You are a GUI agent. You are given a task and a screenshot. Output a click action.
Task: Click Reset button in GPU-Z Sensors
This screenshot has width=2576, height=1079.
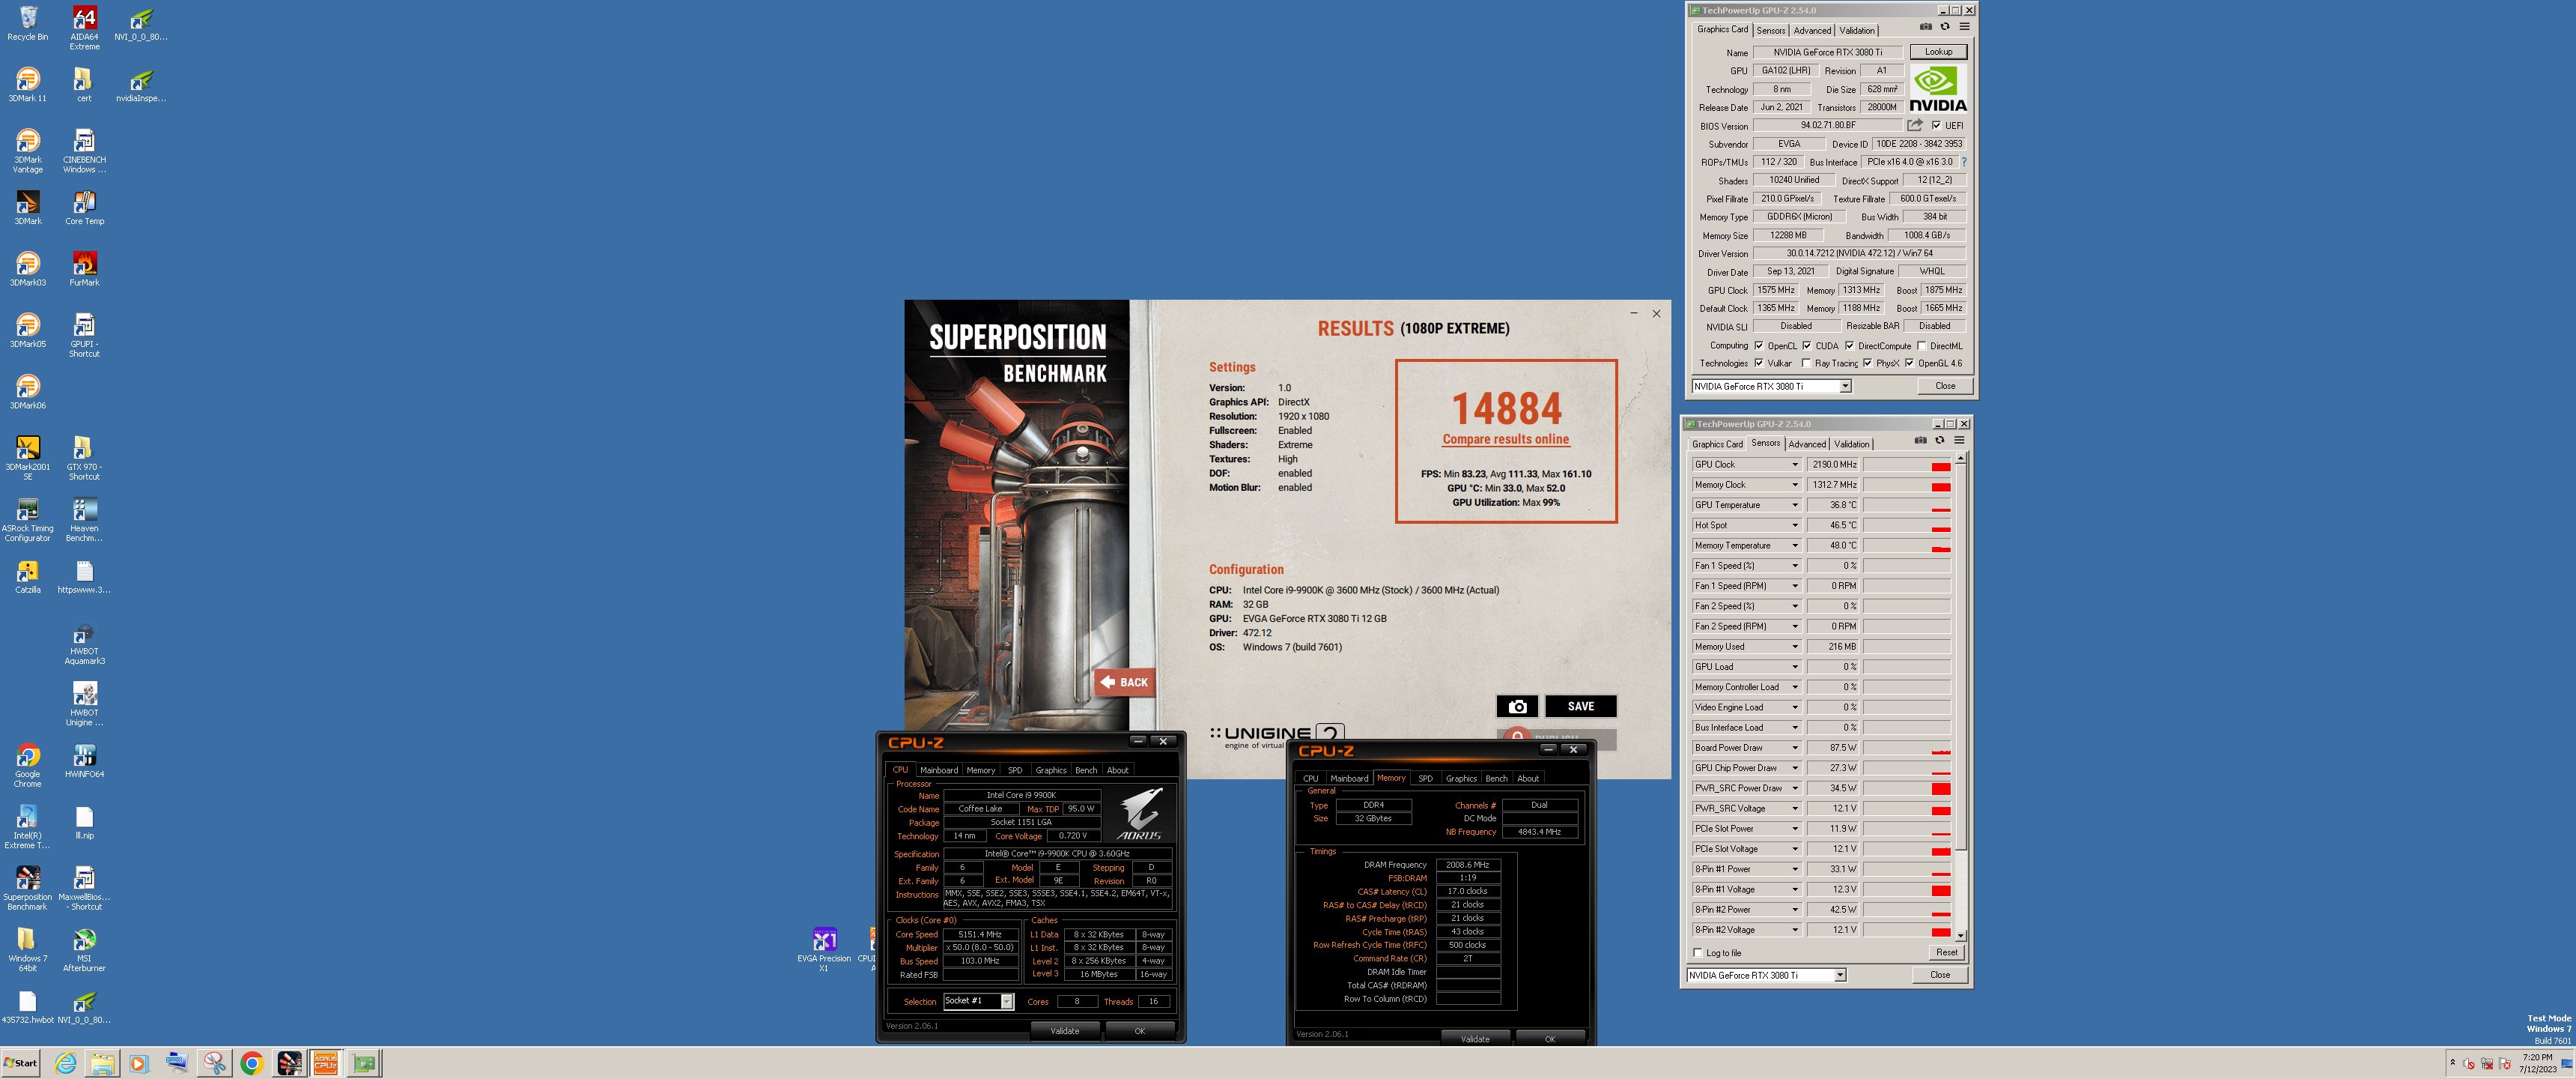click(x=1946, y=952)
